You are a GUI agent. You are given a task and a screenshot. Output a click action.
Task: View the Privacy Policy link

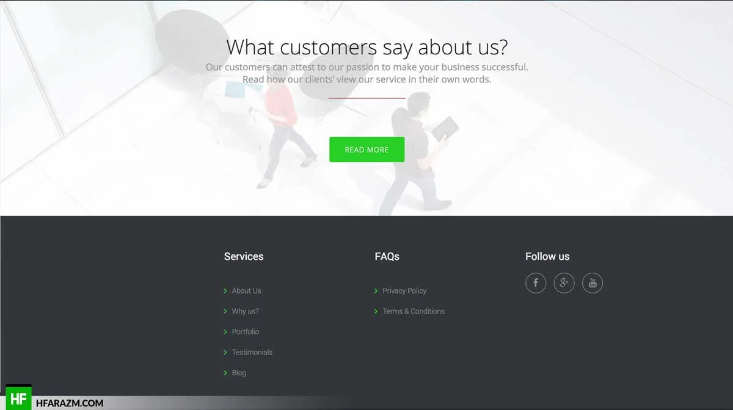[x=404, y=291]
